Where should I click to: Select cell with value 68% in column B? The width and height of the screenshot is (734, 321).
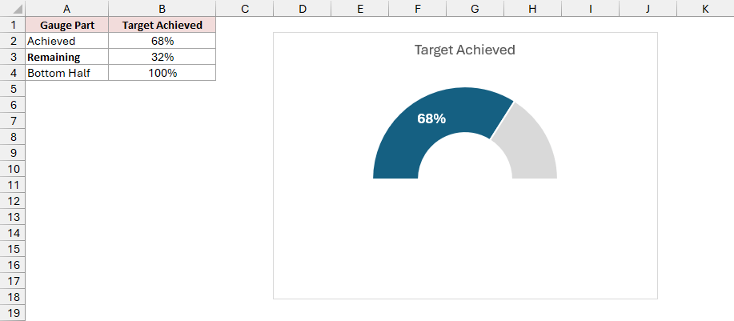(162, 41)
